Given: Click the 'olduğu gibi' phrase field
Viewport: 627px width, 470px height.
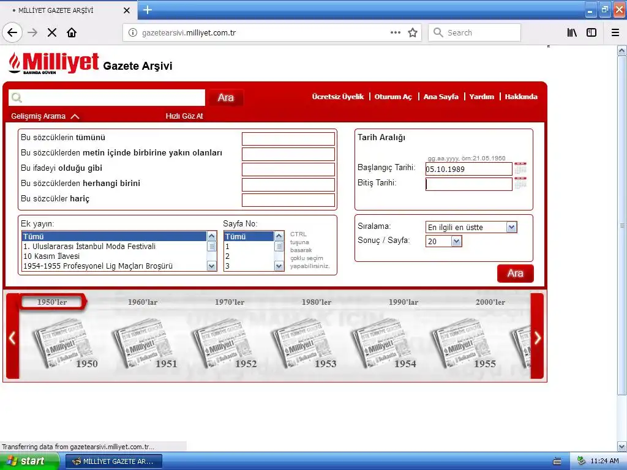Looking at the screenshot, I should tap(288, 170).
